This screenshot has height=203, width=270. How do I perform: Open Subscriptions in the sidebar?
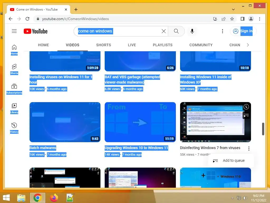tap(14, 89)
